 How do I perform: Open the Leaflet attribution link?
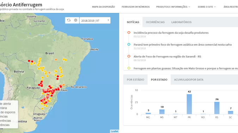coord(115,131)
